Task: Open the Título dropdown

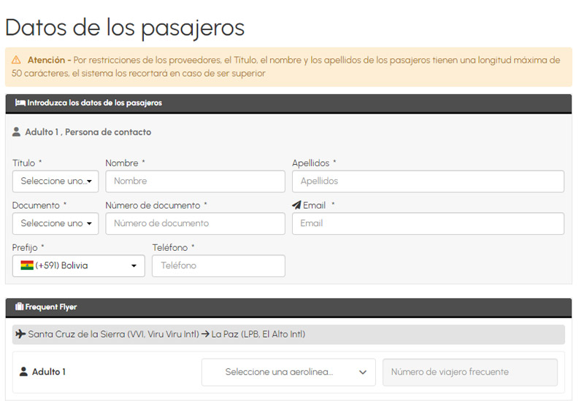Action: point(55,182)
